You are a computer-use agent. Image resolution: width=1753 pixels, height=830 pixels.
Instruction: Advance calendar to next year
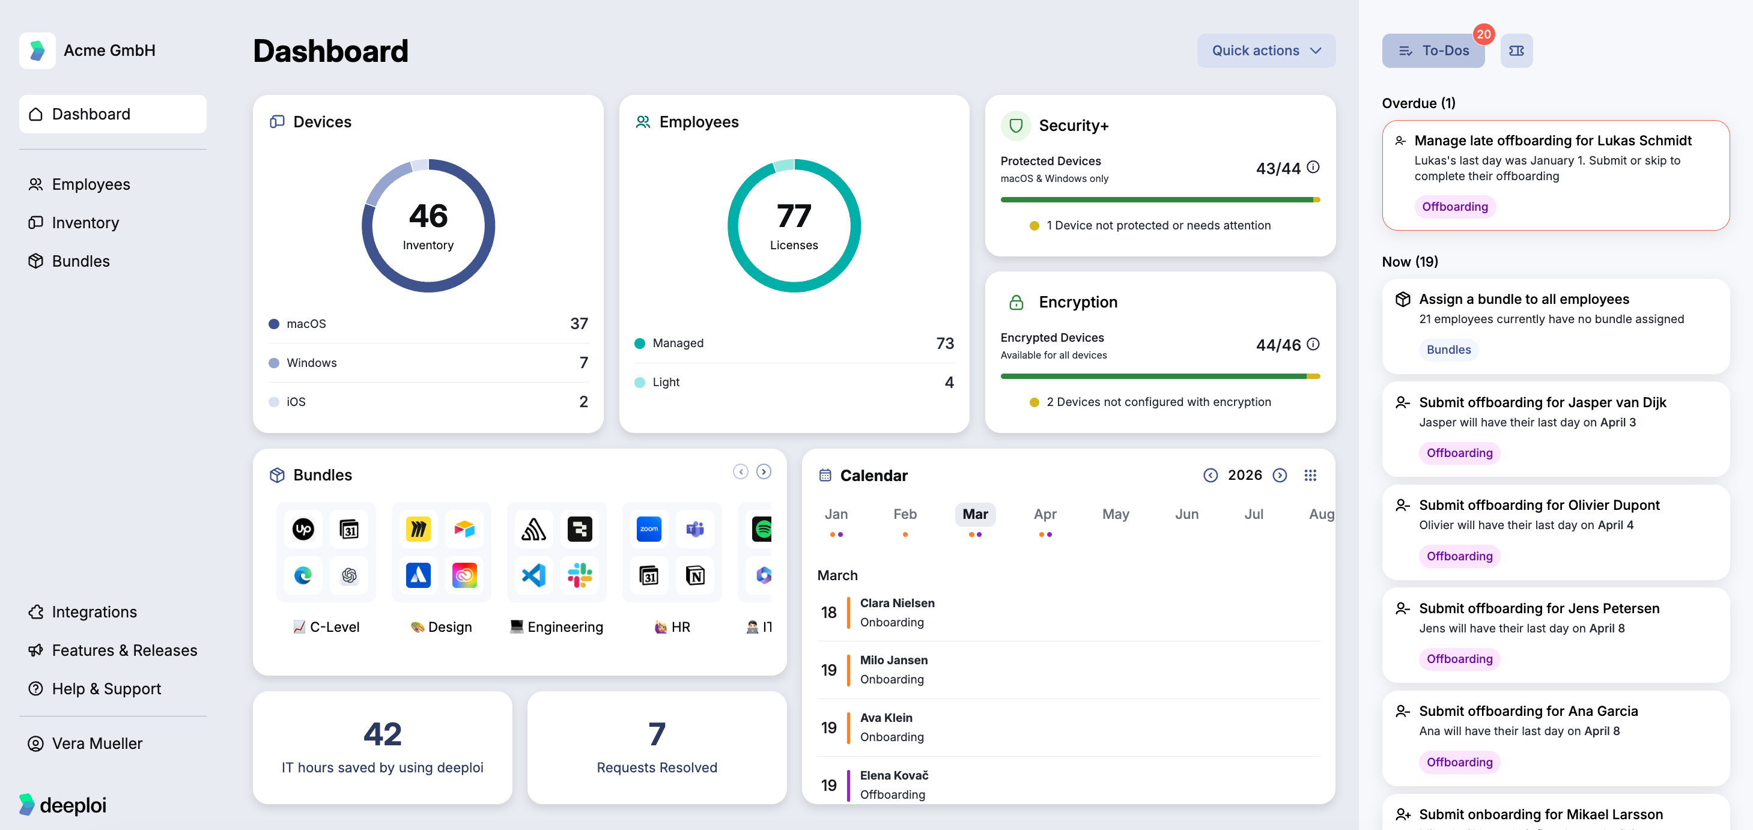1278,475
